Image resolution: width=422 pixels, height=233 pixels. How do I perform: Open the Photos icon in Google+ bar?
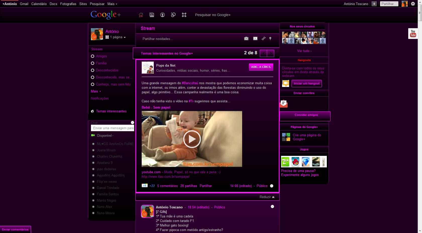pos(152,15)
